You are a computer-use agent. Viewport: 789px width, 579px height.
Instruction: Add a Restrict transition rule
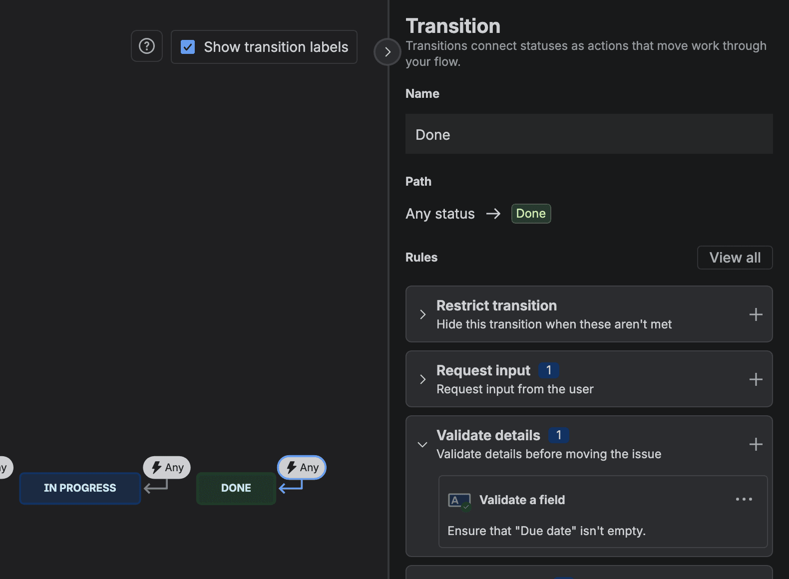point(756,314)
